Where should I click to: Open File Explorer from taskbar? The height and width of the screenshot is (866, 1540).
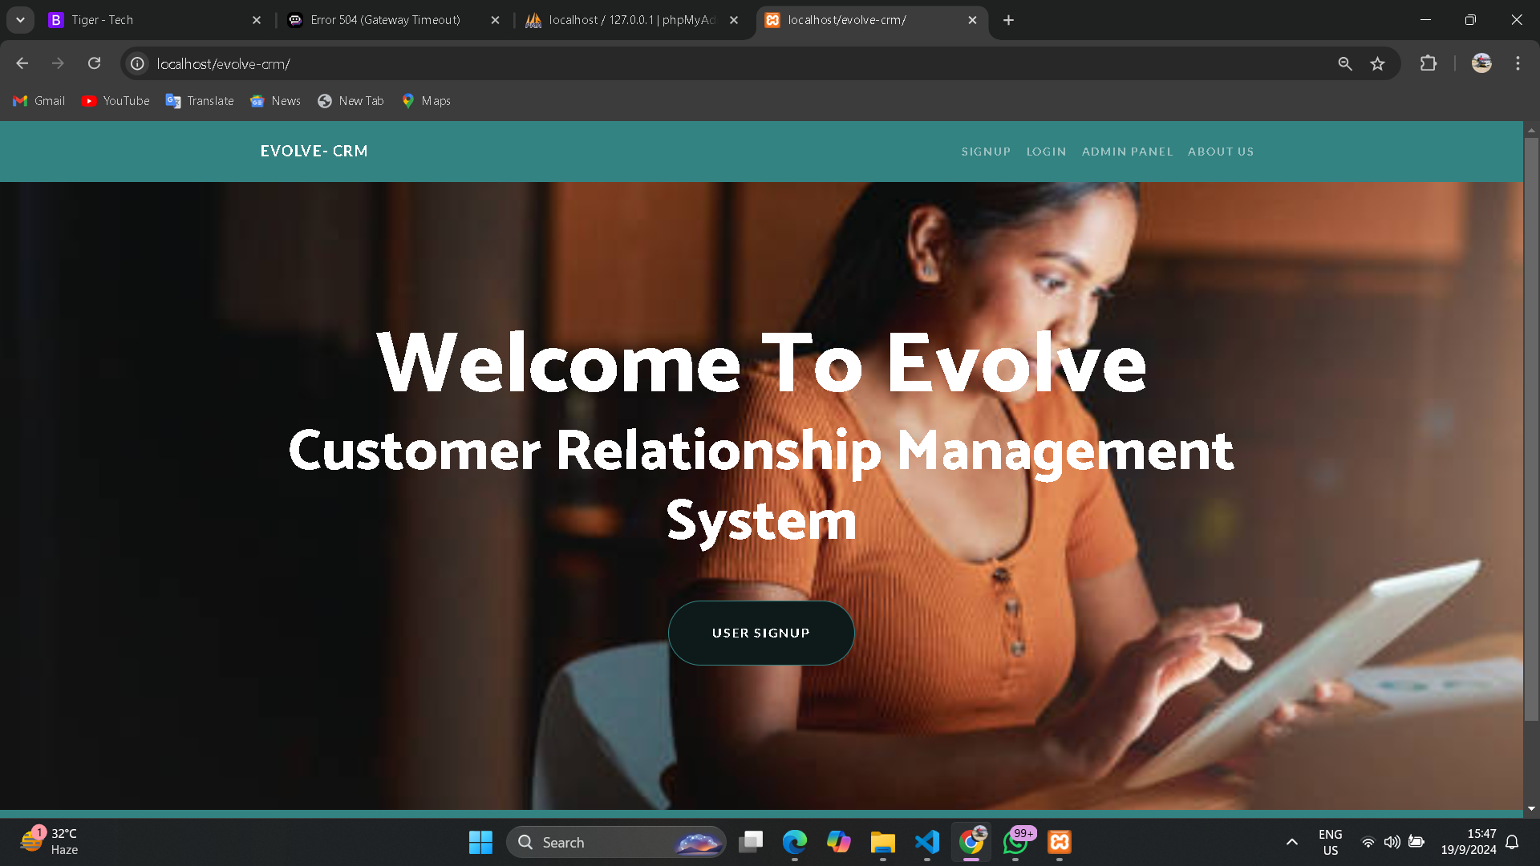[883, 842]
